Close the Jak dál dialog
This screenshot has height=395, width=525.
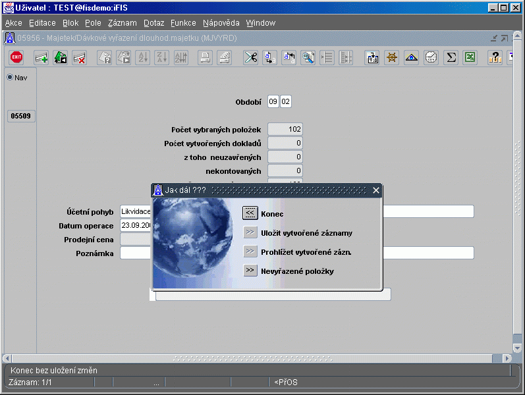(376, 190)
